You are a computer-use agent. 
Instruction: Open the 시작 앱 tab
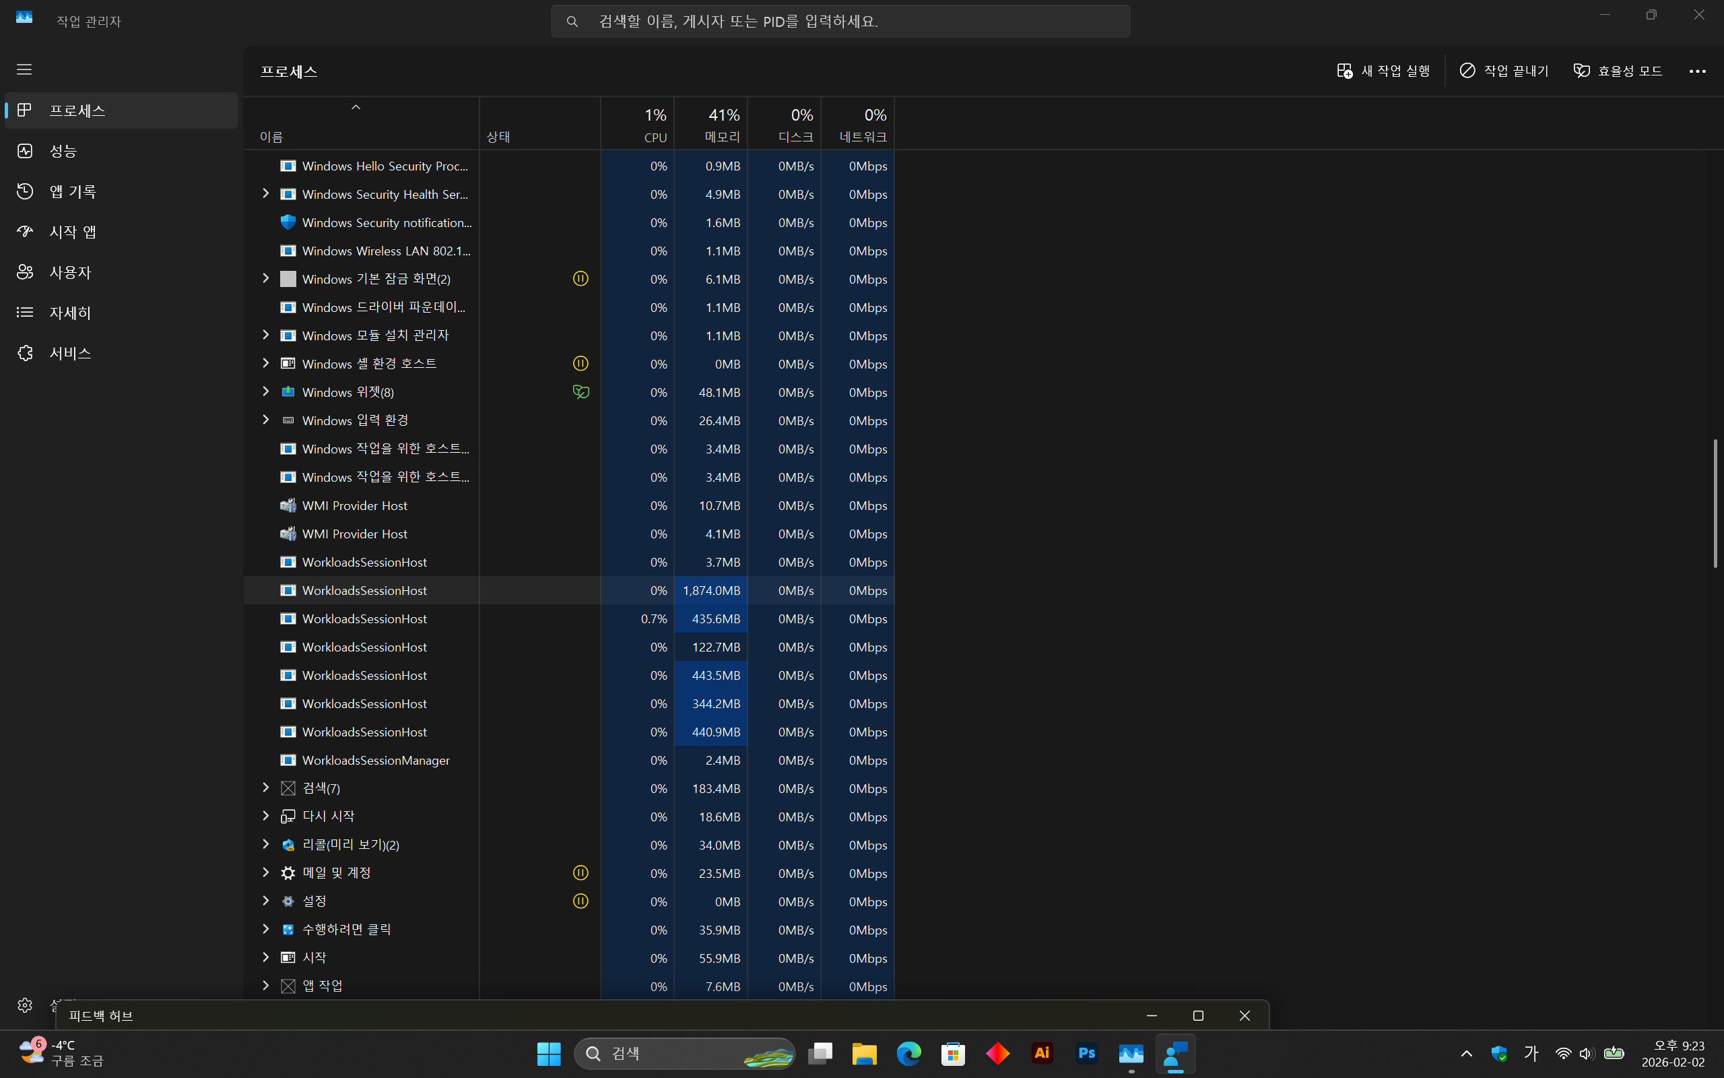click(122, 232)
